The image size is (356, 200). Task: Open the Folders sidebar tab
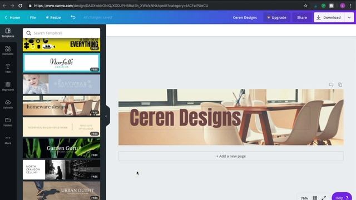pos(8,122)
